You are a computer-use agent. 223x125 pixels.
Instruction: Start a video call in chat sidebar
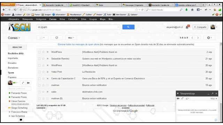[x=28, y=83]
